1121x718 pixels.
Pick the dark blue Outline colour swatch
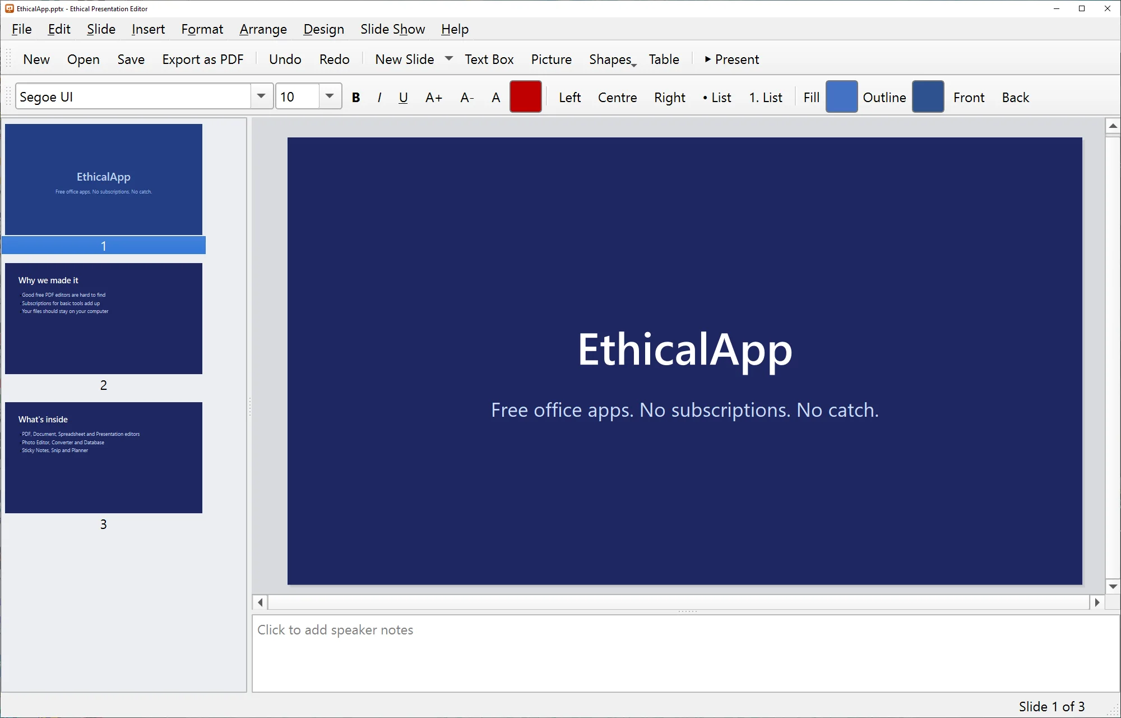[x=928, y=96]
